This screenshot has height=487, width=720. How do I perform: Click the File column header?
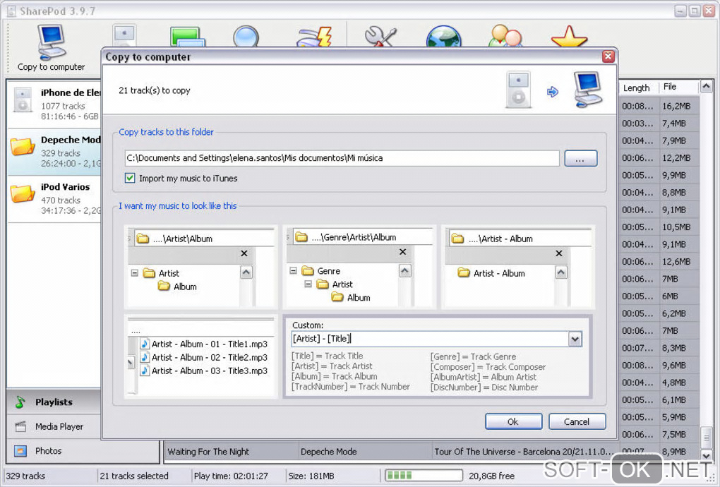pyautogui.click(x=678, y=87)
